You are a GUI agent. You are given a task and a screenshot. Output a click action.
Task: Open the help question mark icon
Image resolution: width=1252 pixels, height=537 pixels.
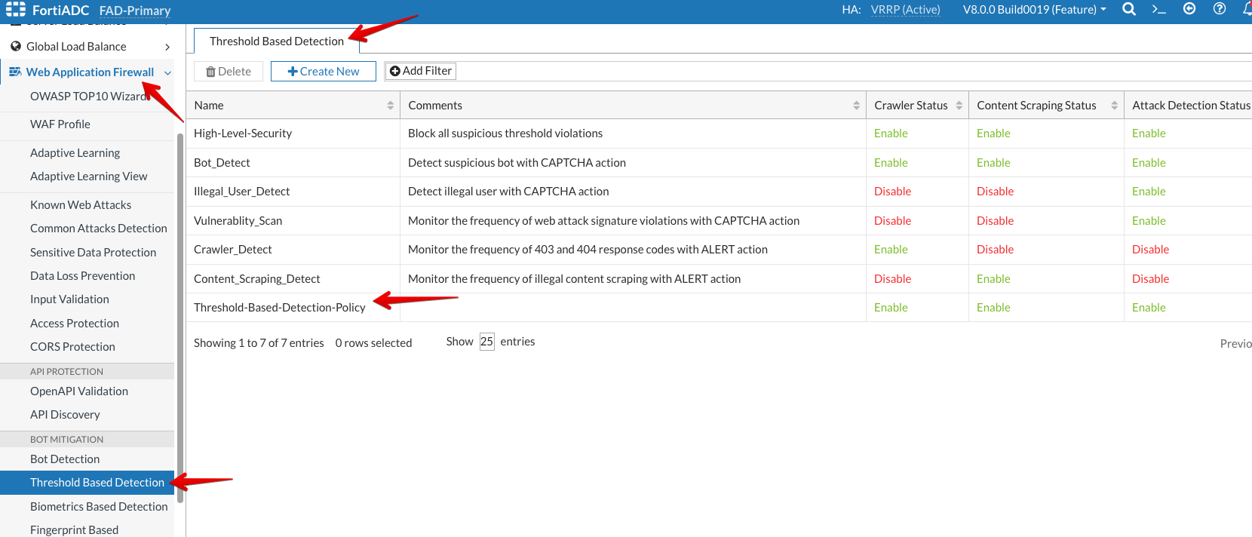[1220, 9]
